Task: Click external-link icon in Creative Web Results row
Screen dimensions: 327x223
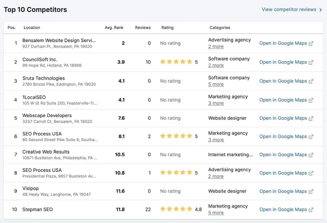Action: click(311, 155)
